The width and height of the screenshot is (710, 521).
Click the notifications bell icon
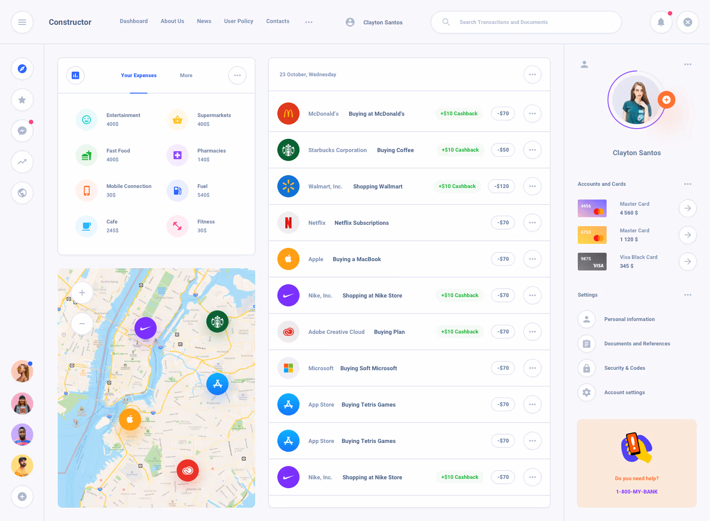[661, 22]
